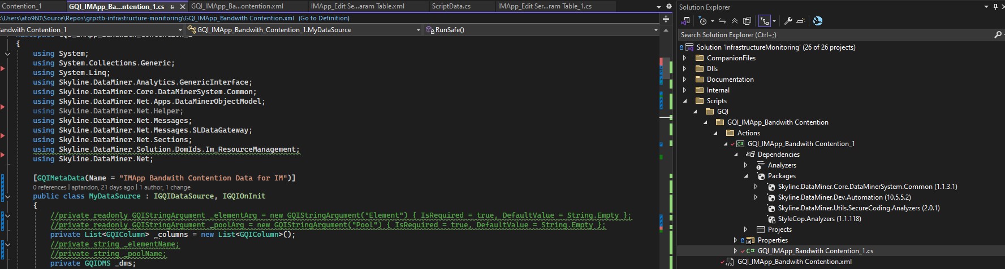1005x269 pixels.
Task: Select StyleCop.Analyzers package icon
Action: (x=771, y=219)
